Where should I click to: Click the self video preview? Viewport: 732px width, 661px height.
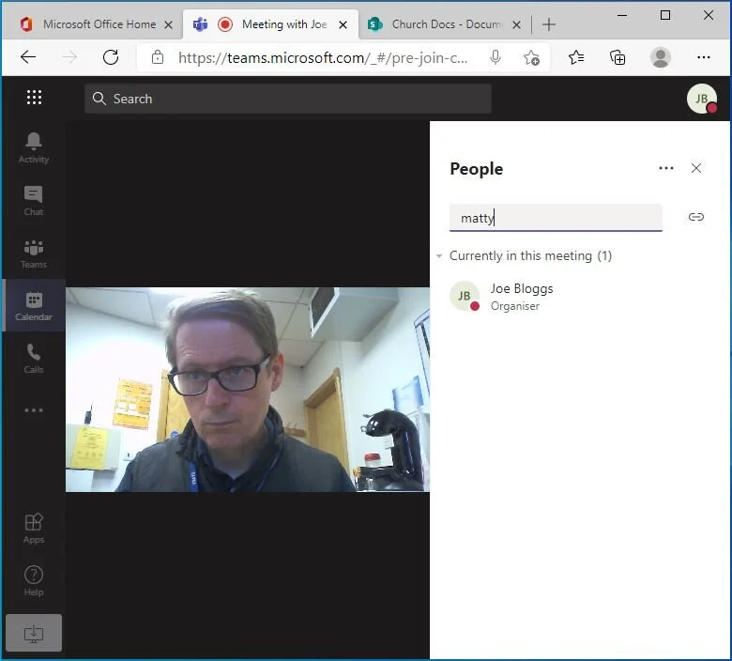[248, 389]
